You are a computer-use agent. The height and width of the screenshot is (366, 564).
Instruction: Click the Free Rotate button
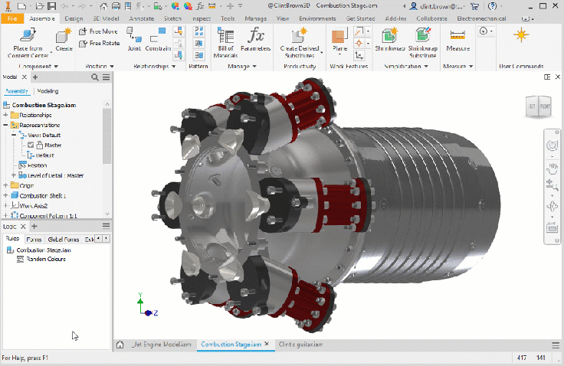(100, 43)
